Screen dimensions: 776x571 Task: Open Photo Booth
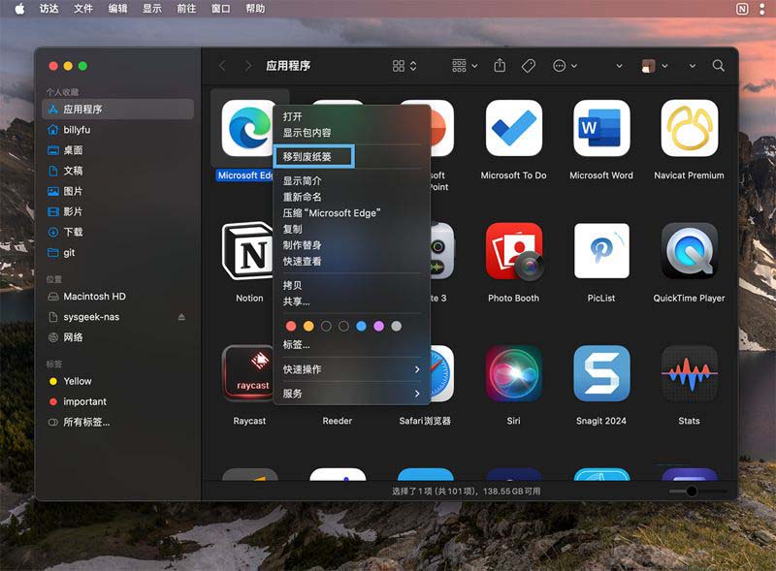click(x=513, y=254)
